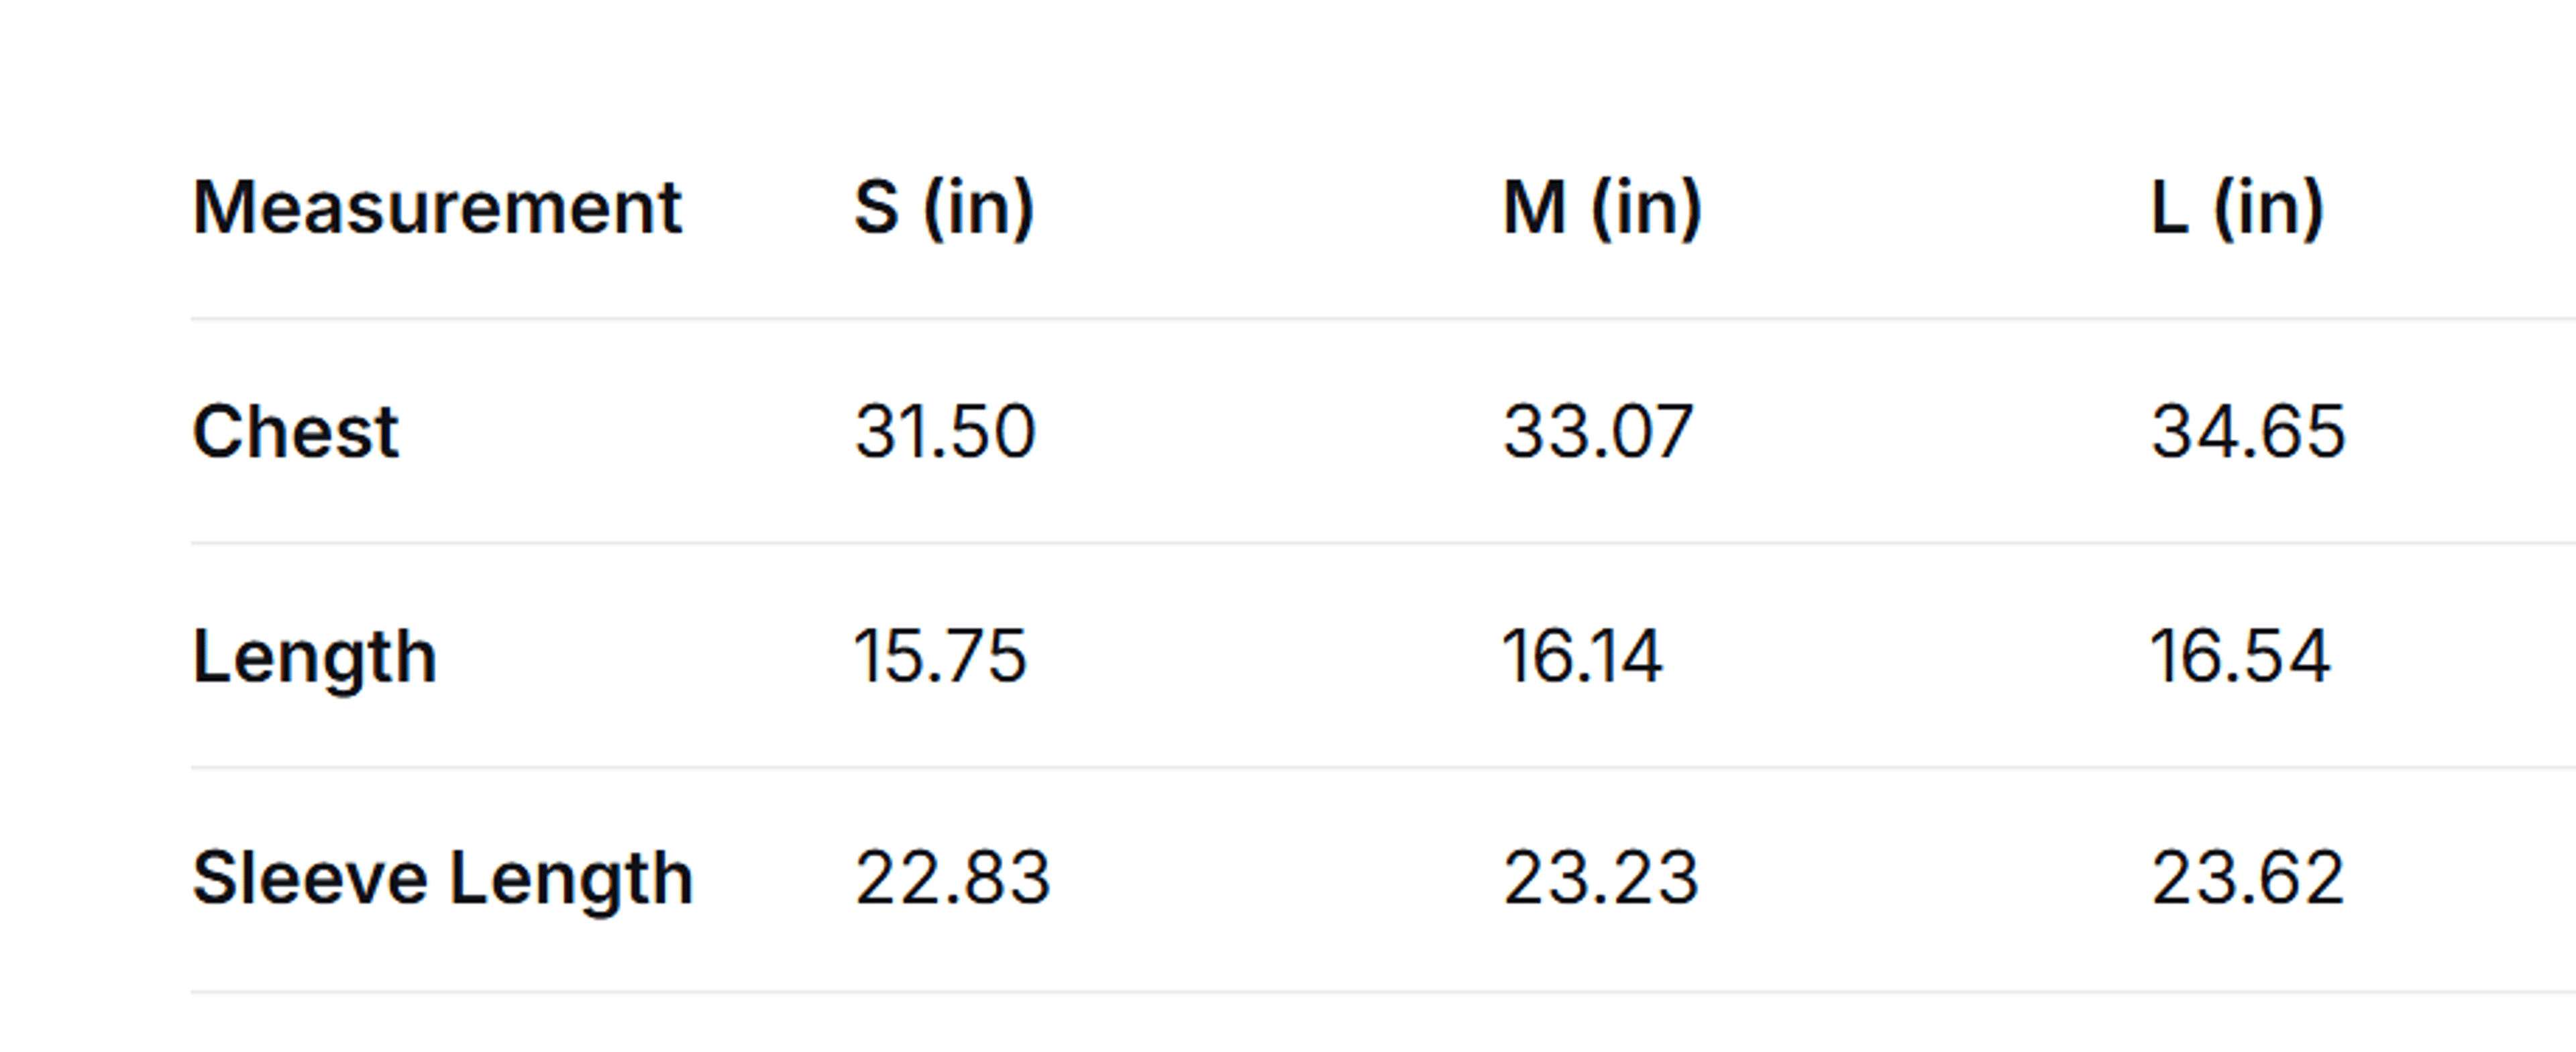The image size is (2576, 1052).
Task: Select the S (in) column header
Action: 944,208
